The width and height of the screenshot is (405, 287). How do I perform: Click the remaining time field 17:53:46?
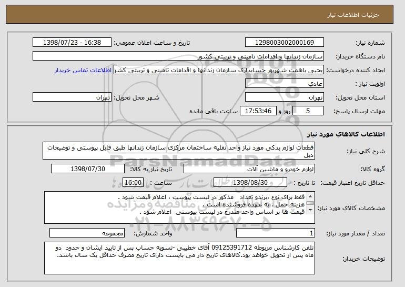click(x=258, y=111)
